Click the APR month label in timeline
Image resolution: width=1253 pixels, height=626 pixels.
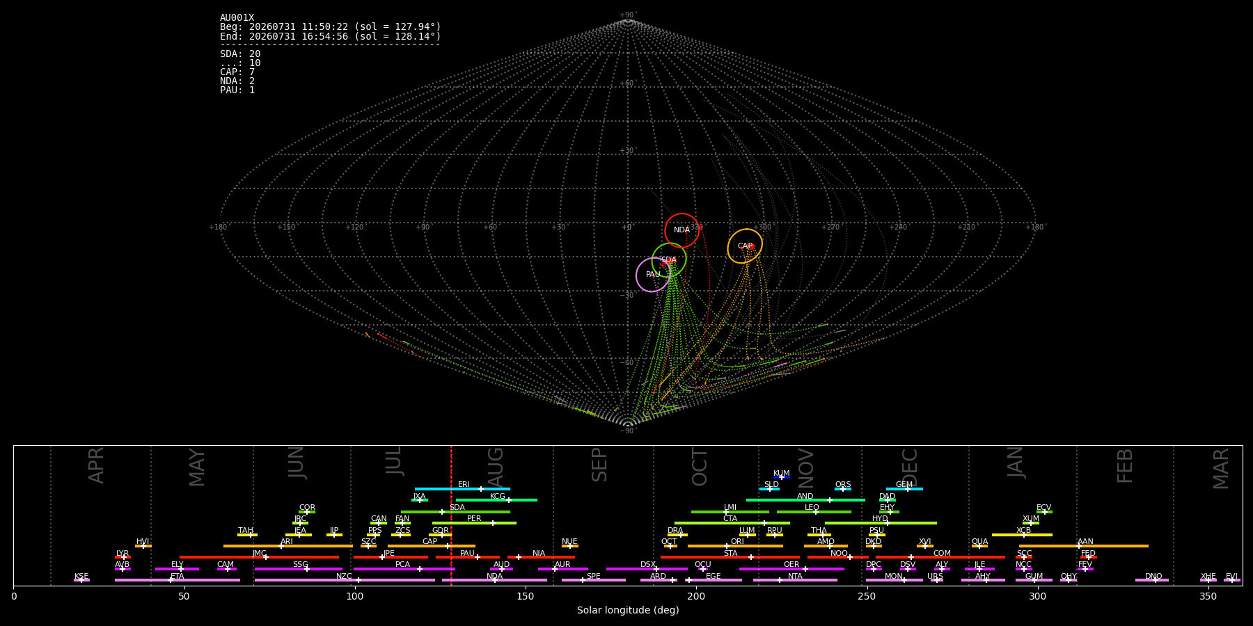point(97,465)
